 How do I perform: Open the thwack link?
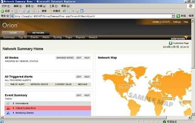[x=93, y=37]
